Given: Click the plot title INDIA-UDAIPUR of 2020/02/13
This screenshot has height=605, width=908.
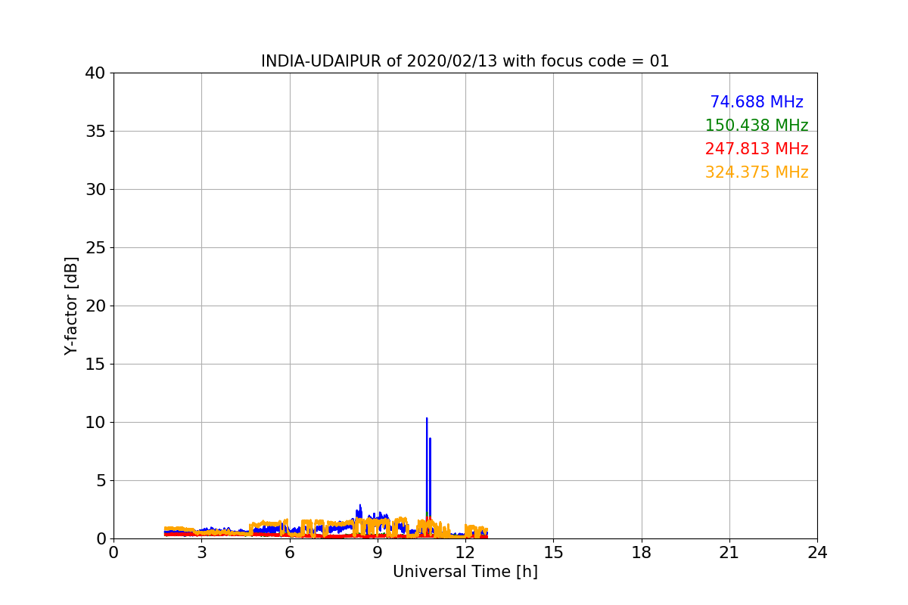Looking at the screenshot, I should point(465,61).
